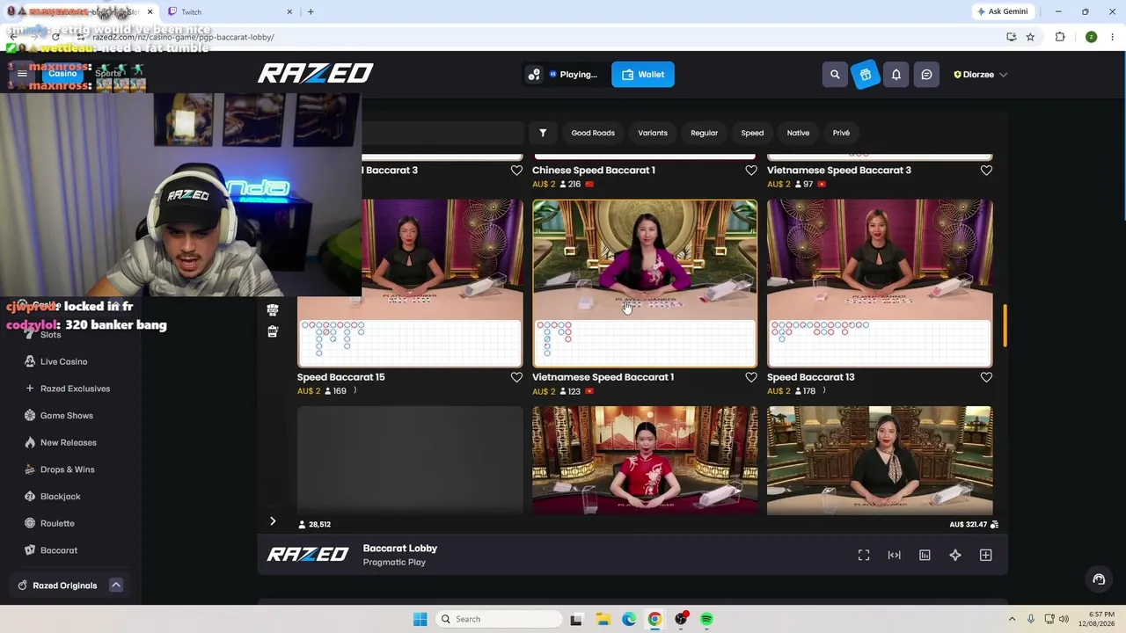
Task: Open New Releases in sidebar
Action: [x=68, y=442]
